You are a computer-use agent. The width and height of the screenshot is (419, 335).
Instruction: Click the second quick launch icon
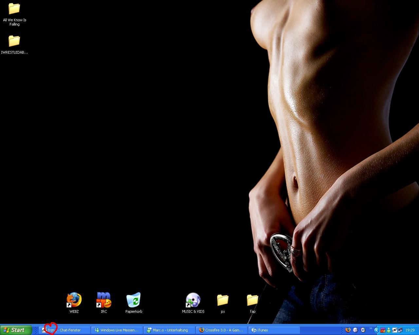tap(355, 330)
